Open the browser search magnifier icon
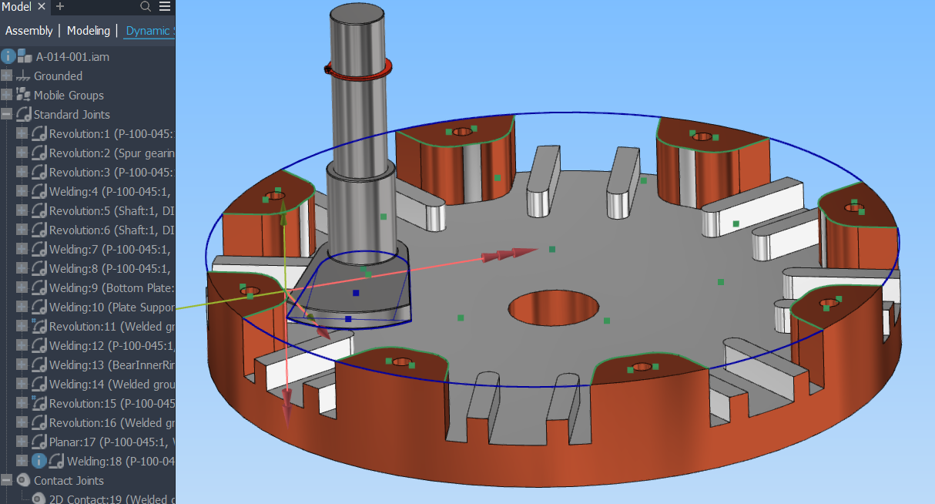Viewport: 935px width, 504px height. (x=145, y=6)
